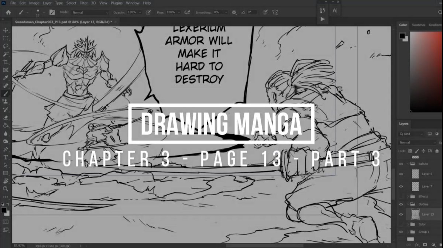Select the Horizontal Type tool
This screenshot has width=443, height=248.
6,157
